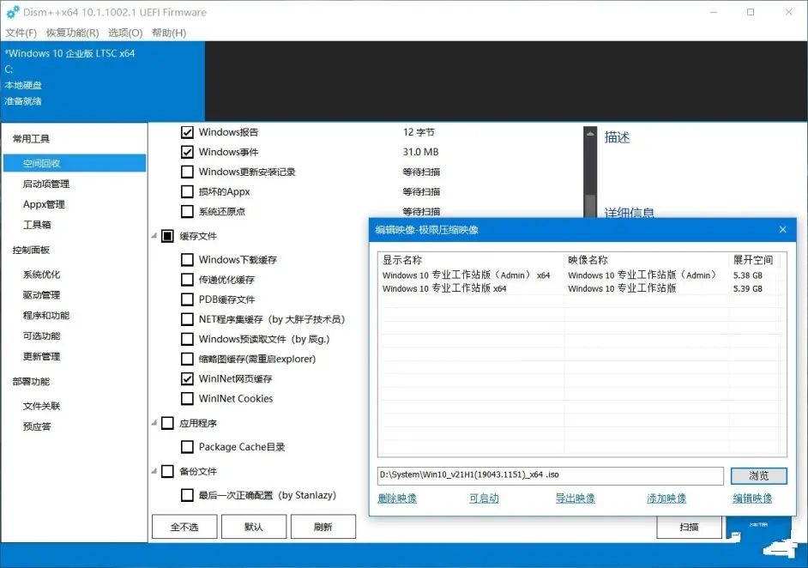Check the Windows更新安装记录 checkbox
Screen dimensions: 808x568
[x=187, y=172]
